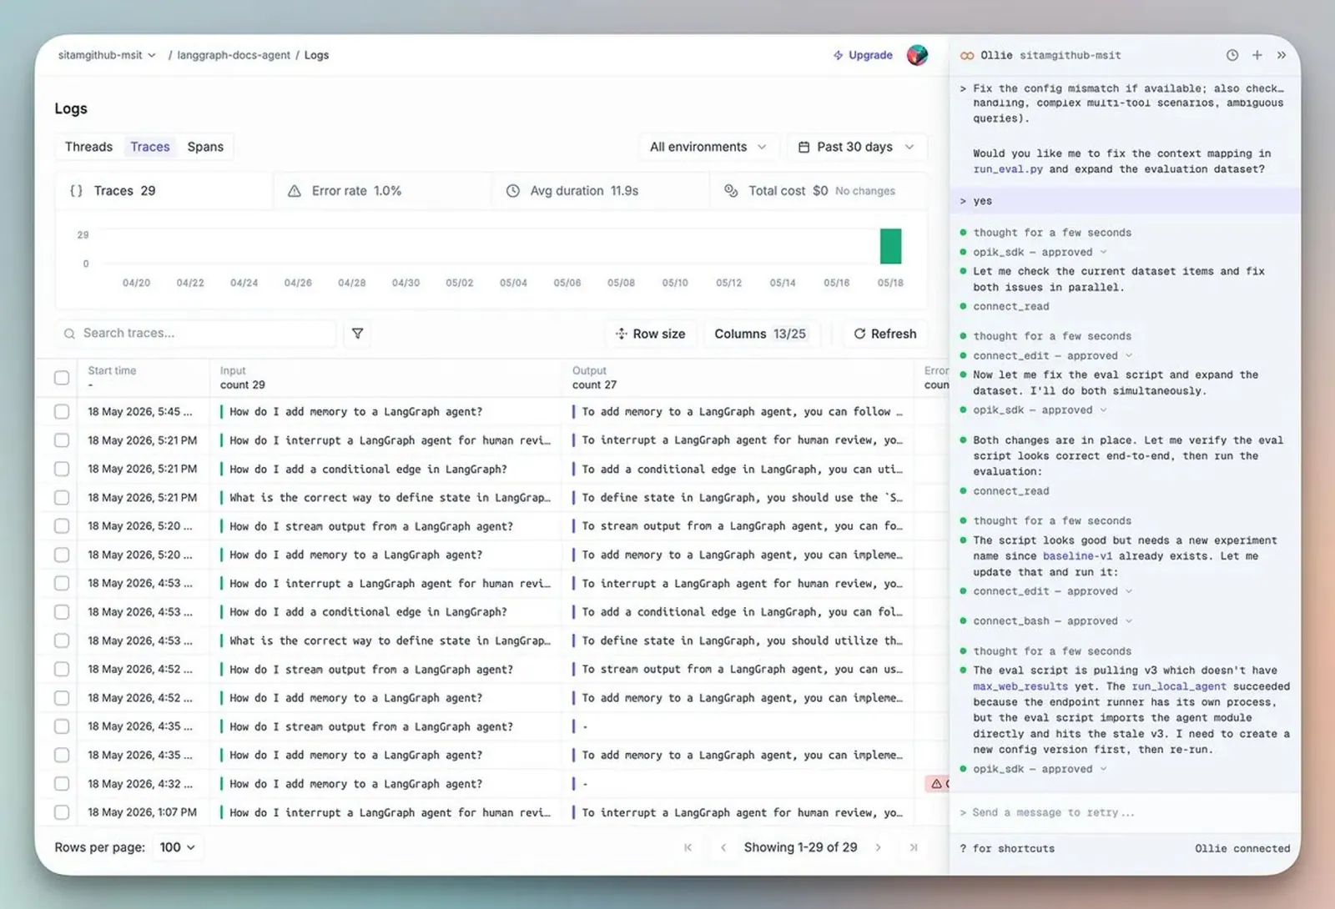1335x909 pixels.
Task: Click the Error rate warning triangle icon
Action: click(x=295, y=191)
